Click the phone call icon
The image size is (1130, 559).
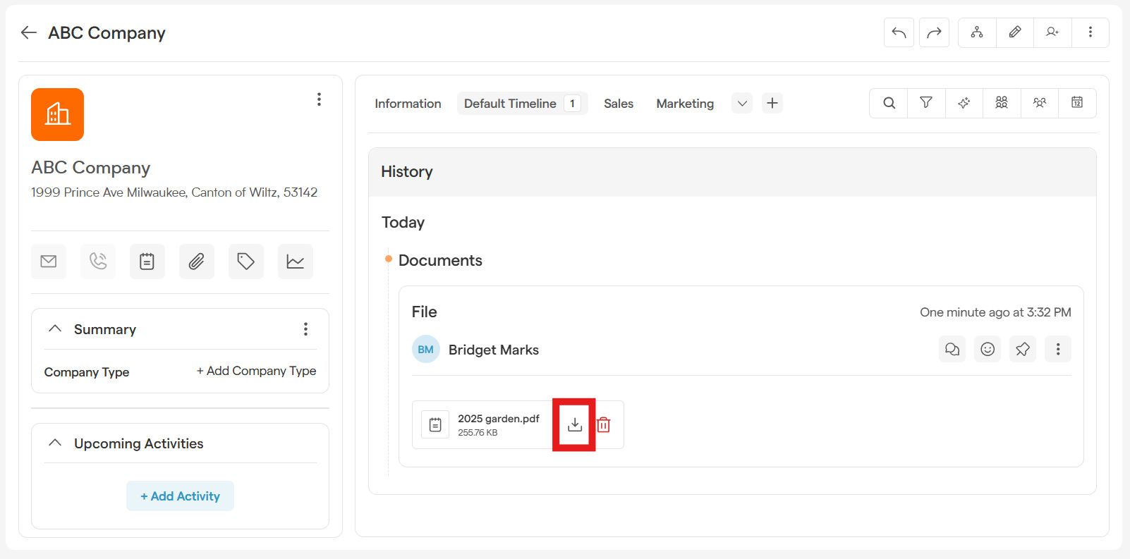98,262
